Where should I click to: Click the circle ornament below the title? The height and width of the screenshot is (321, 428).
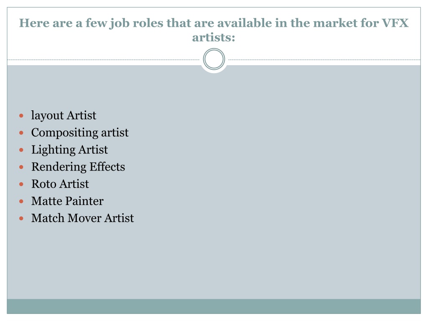pos(214,59)
